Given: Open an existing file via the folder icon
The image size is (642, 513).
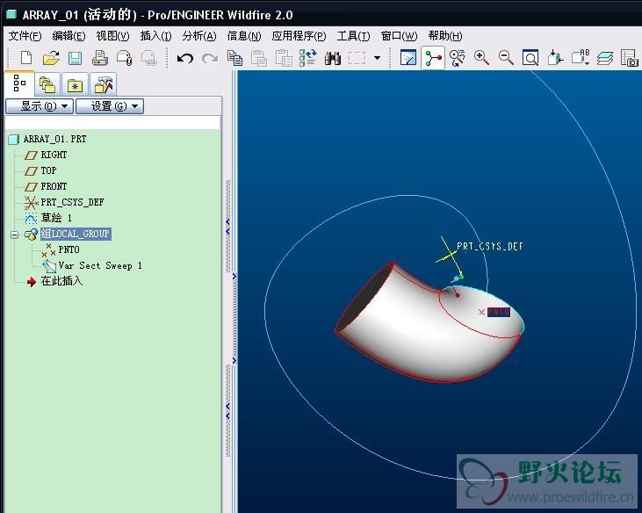Looking at the screenshot, I should coord(51,58).
